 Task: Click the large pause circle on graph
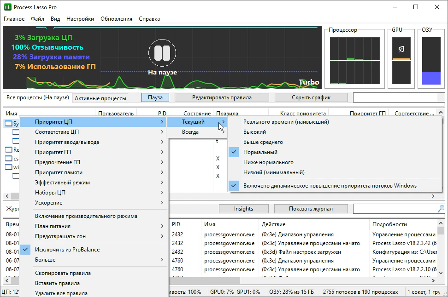(162, 53)
